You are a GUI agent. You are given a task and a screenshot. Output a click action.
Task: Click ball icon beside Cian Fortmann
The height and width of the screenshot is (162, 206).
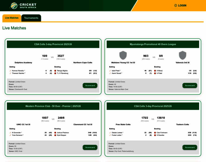tap(155, 133)
